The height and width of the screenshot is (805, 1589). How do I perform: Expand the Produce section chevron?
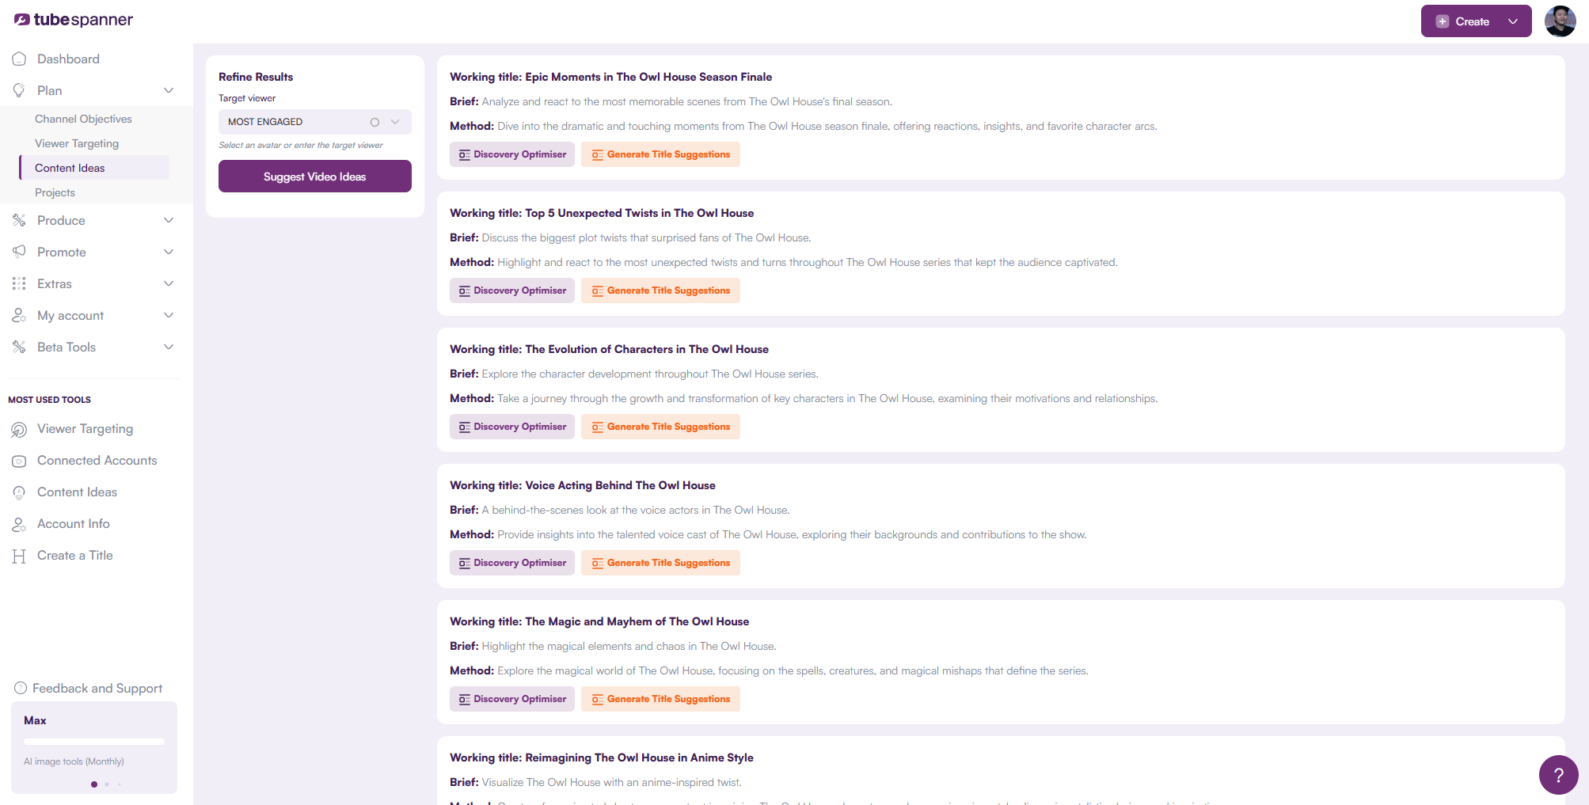(169, 220)
